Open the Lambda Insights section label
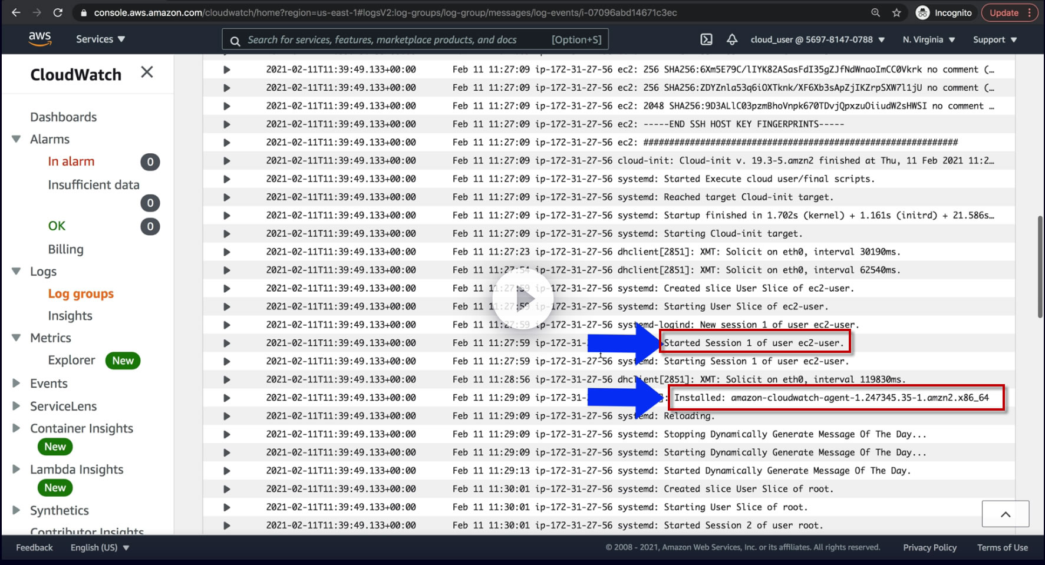The image size is (1045, 565). point(77,469)
